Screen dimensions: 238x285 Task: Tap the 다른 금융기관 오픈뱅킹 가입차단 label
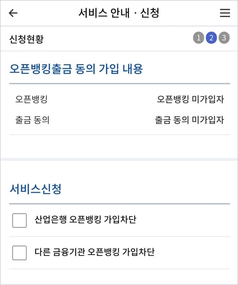tap(95, 252)
